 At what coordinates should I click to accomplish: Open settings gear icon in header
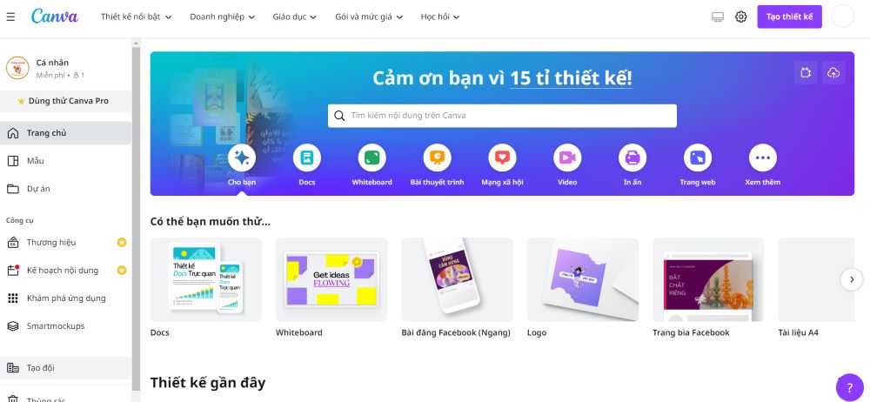pos(740,17)
